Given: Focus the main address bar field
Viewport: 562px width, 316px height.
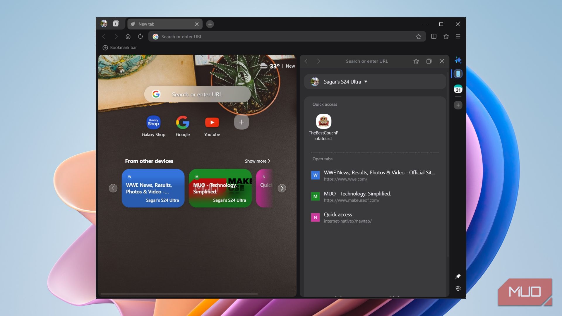Looking at the screenshot, I should [x=287, y=37].
